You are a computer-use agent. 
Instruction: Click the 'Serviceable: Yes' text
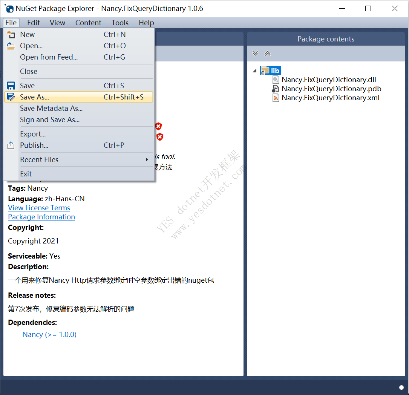pos(34,256)
